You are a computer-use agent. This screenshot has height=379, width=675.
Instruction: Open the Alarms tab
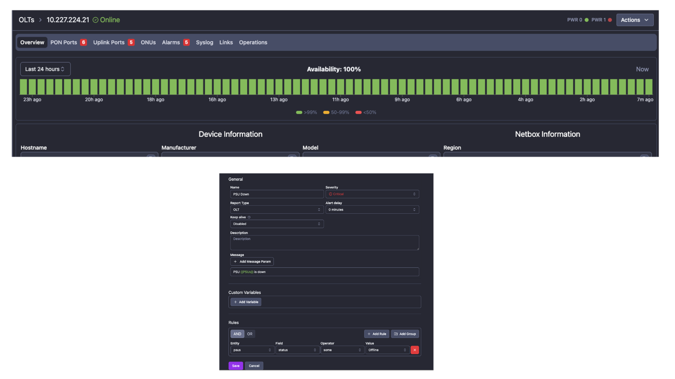(x=171, y=42)
